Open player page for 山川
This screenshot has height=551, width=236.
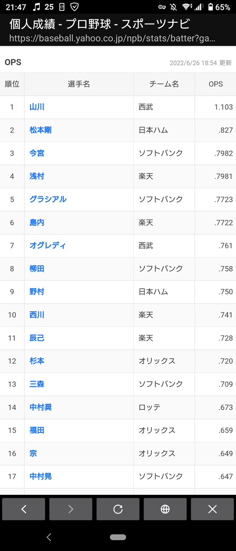(37, 107)
